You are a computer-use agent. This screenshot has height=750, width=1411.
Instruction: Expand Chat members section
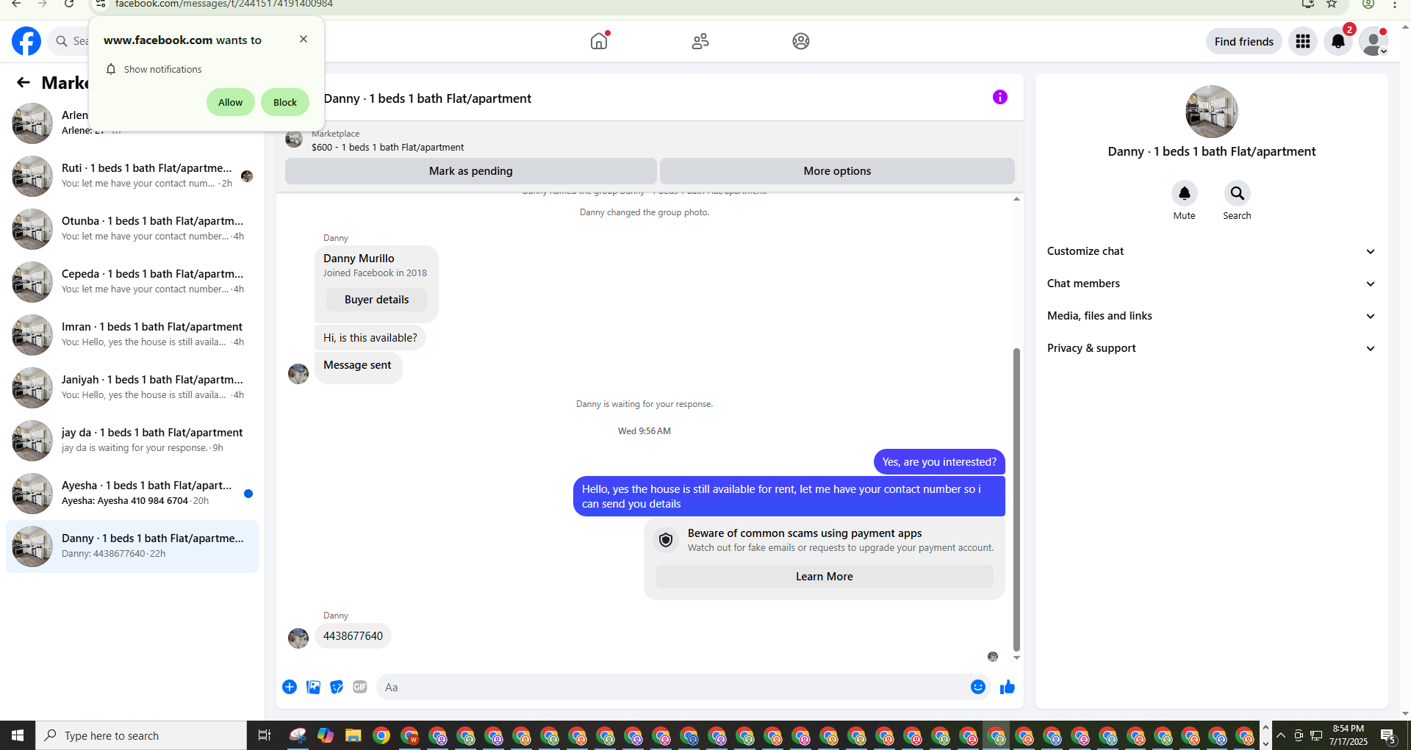[x=1211, y=284]
